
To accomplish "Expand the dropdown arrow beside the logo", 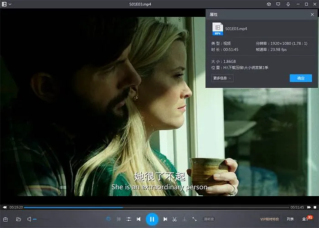I will pos(10,4).
